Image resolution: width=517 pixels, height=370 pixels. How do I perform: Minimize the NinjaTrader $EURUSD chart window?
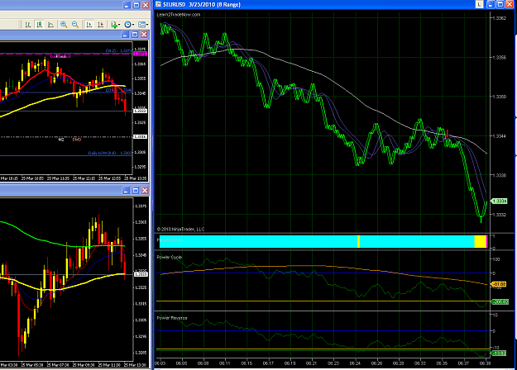point(491,4)
